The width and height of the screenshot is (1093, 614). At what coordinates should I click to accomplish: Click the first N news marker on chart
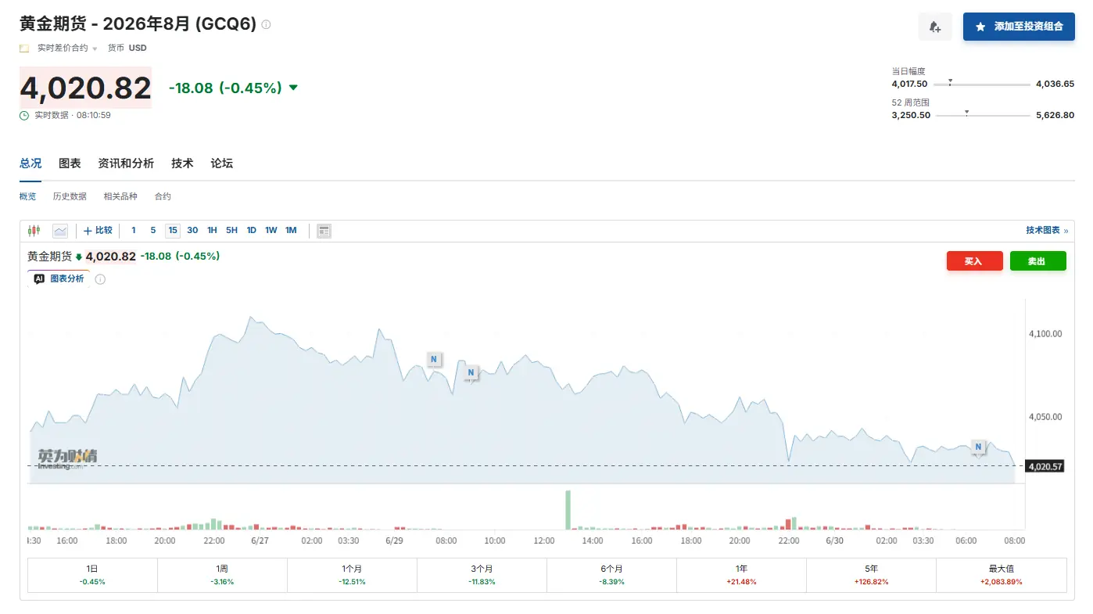434,359
